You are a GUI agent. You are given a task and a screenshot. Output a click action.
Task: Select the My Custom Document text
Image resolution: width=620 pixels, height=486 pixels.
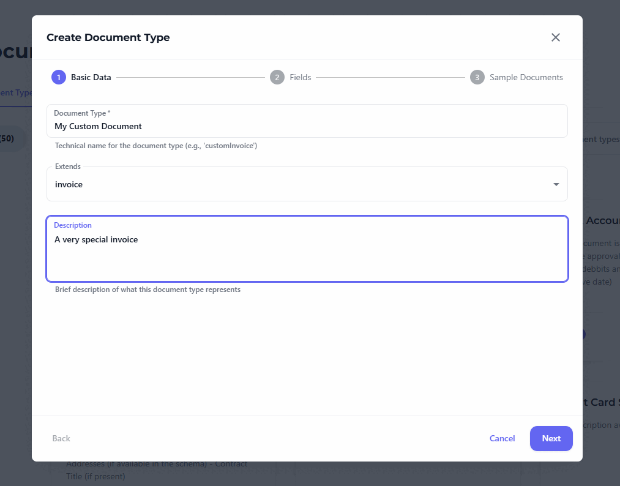click(98, 126)
